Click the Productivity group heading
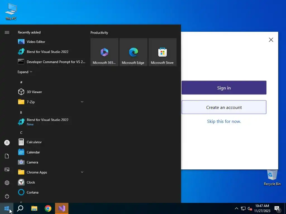 (x=99, y=33)
